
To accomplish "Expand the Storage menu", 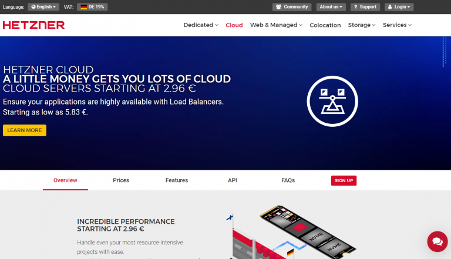I will (x=362, y=25).
